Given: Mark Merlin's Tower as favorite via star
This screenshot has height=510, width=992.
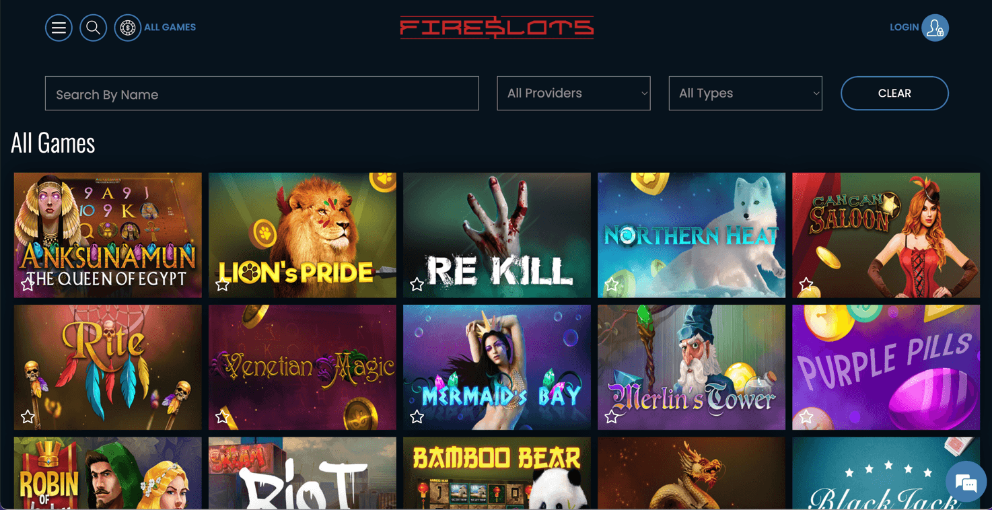Looking at the screenshot, I should 611,416.
